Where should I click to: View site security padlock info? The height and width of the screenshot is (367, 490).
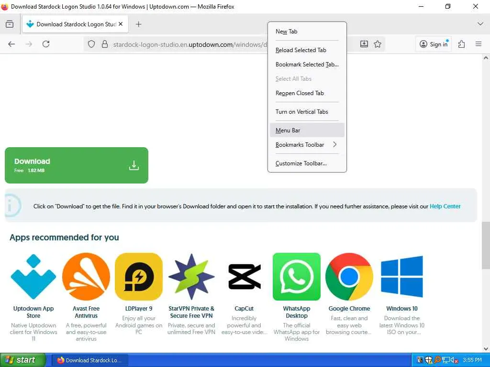coord(105,44)
